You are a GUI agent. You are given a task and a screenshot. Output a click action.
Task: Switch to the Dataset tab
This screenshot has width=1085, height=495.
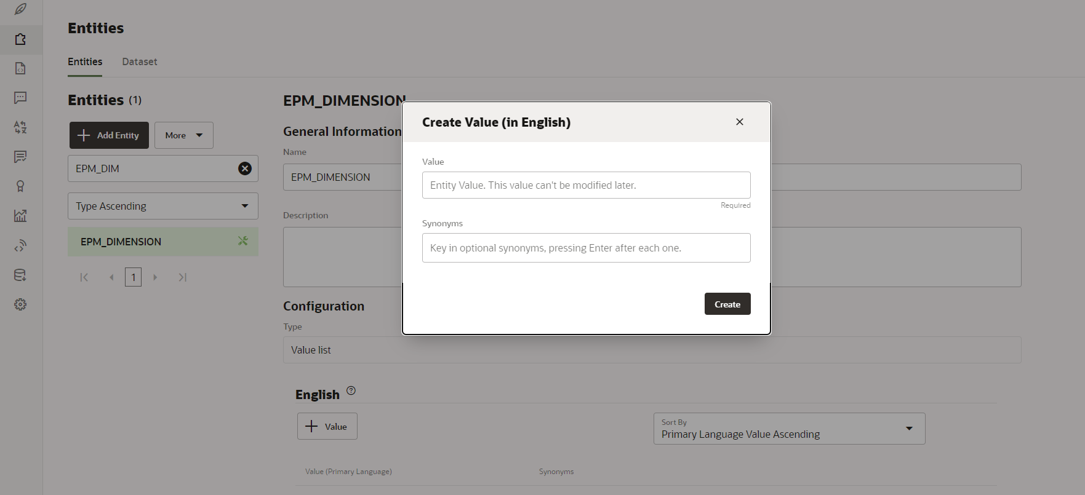(140, 61)
